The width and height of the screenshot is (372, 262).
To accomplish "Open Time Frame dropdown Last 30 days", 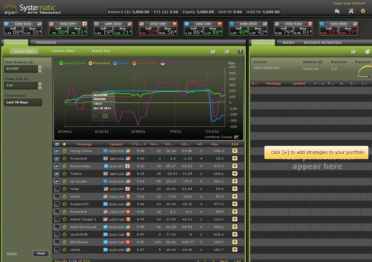I will click(23, 102).
